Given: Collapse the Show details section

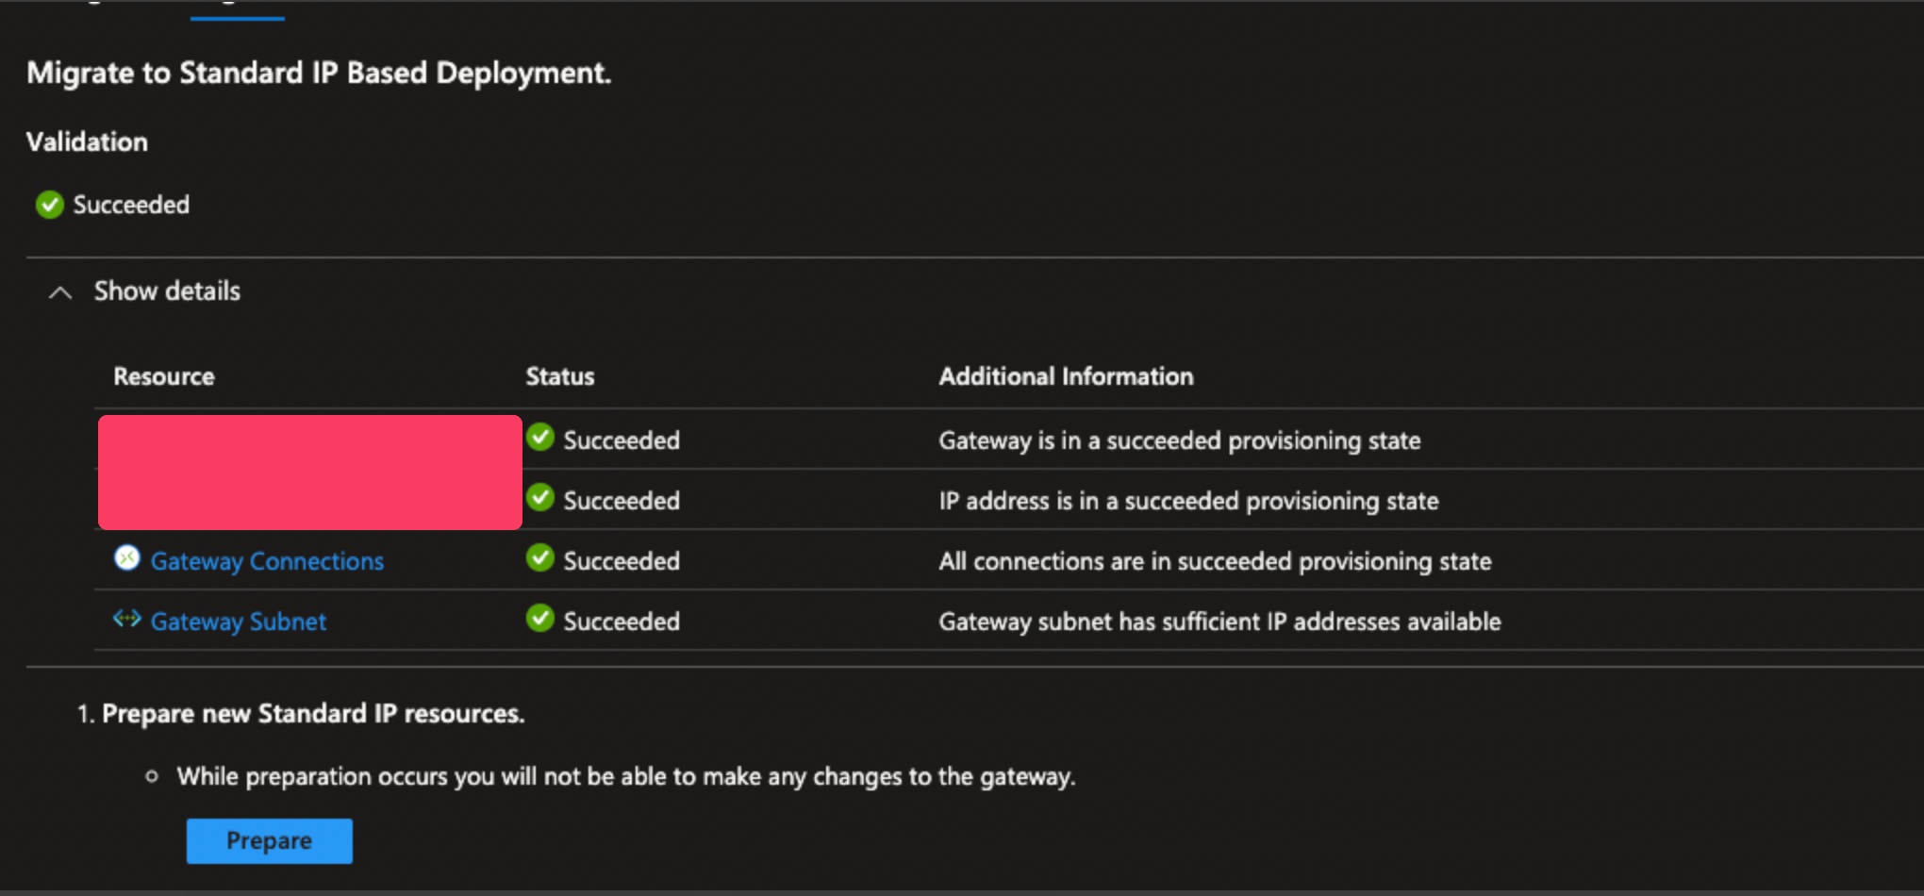Looking at the screenshot, I should point(166,291).
